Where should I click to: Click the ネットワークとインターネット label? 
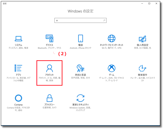(111, 45)
